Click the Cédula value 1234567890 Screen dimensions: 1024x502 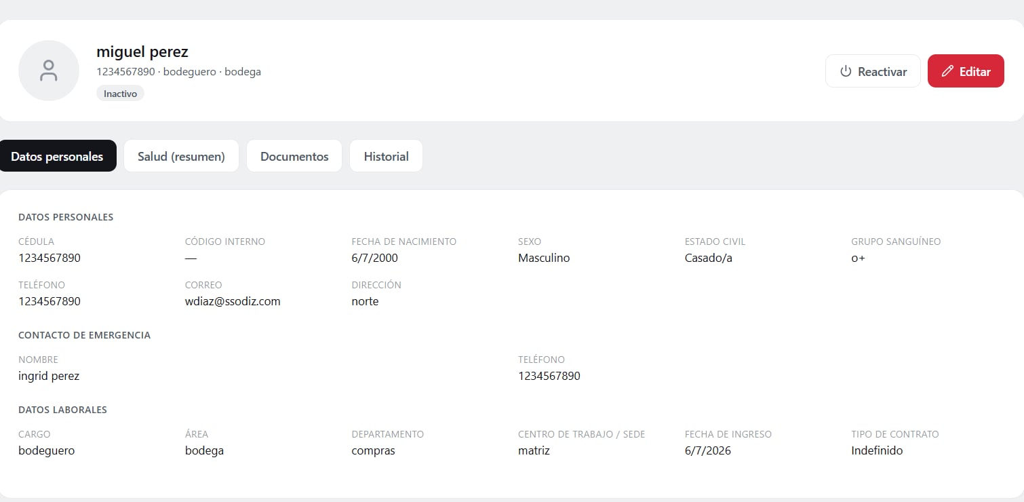(x=50, y=258)
